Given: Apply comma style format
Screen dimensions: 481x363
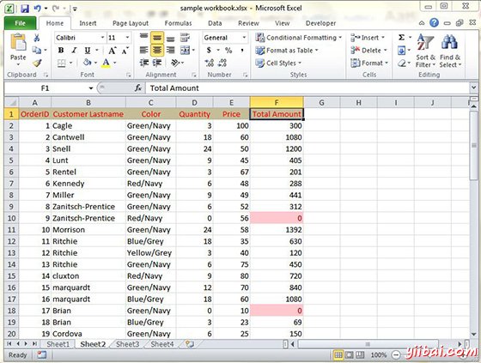Looking at the screenshot, I should (x=242, y=51).
